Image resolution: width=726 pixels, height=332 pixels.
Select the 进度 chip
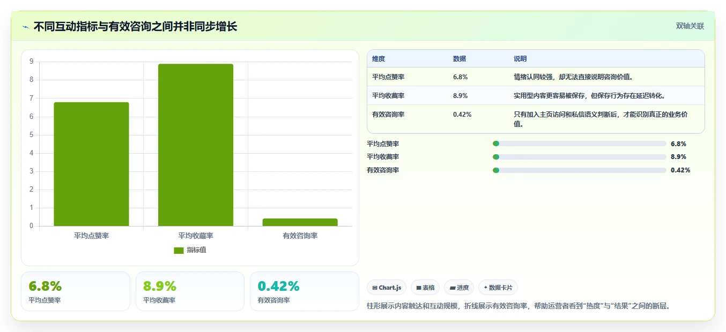pos(459,288)
